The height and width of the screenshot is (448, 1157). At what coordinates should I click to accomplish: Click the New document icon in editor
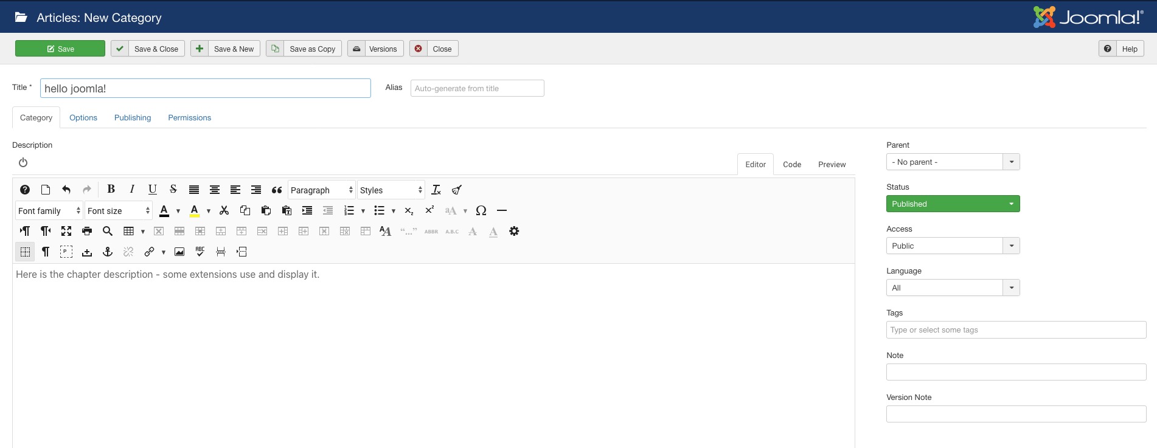46,190
